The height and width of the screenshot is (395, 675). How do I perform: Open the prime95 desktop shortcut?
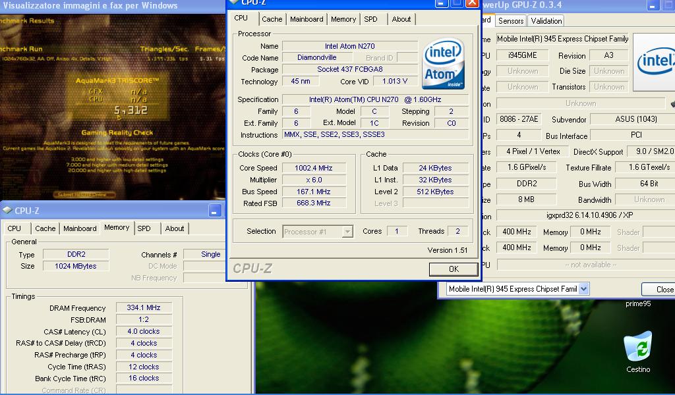point(638,303)
